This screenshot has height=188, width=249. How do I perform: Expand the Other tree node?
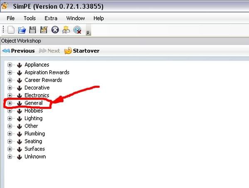(x=10, y=126)
